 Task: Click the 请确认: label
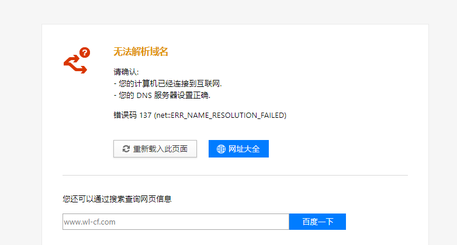coord(126,72)
